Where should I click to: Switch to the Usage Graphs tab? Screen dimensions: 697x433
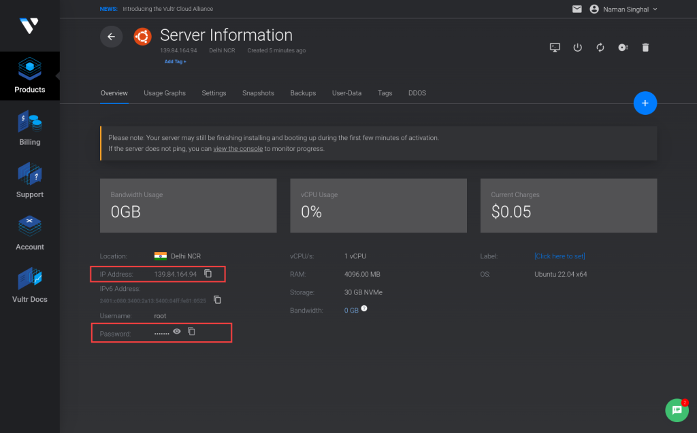point(165,93)
